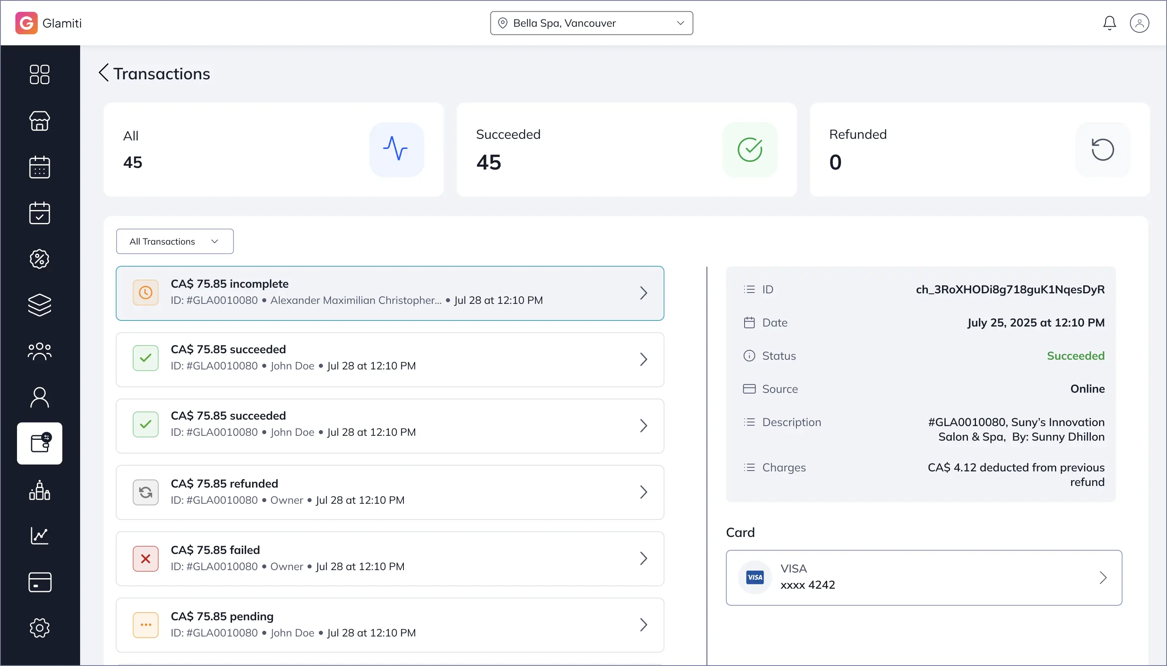Select the Succeeded summary card

pos(626,150)
